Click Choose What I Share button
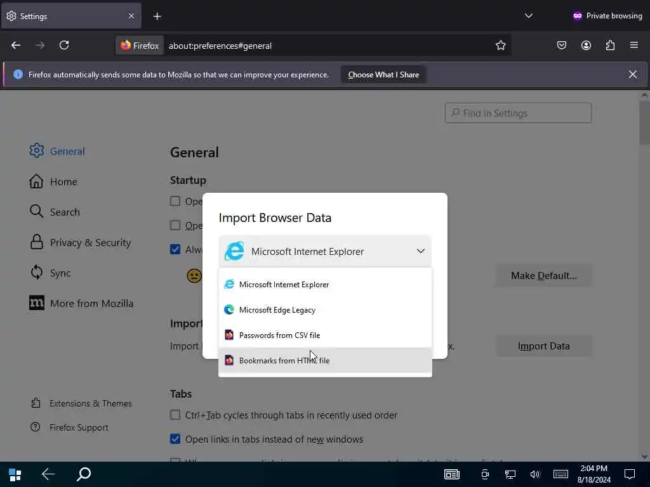 [383, 75]
